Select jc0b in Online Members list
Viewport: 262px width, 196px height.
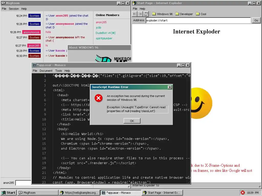click(x=99, y=28)
